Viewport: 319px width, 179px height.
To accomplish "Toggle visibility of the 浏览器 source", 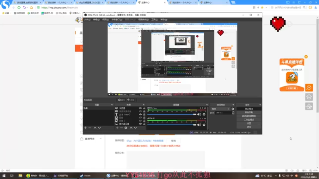I will [x=140, y=108].
